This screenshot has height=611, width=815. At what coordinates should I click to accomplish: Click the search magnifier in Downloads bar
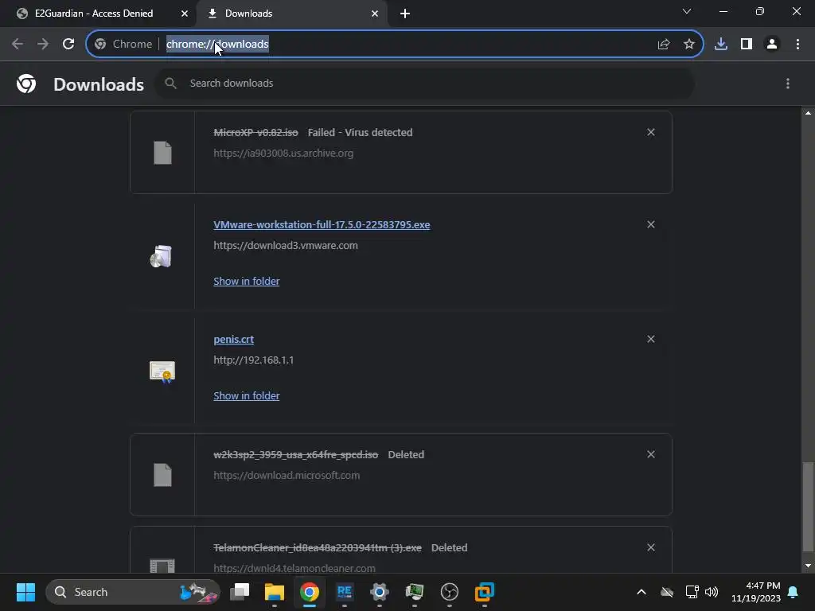[170, 83]
